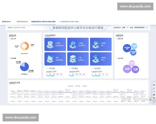156x124 pixels.
Task: Switch to the 烟草物流智慧大屏 tab
Action: pos(22,21)
